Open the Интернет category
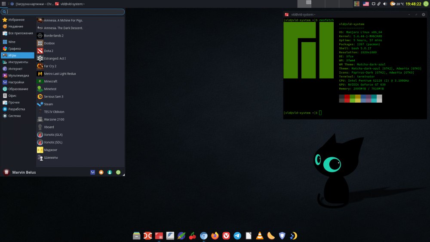This screenshot has height=242, width=430. point(18,69)
